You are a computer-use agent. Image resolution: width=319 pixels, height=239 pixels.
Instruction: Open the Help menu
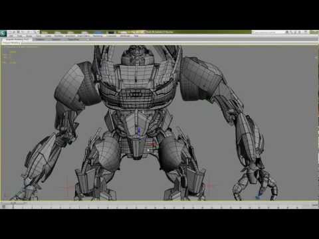click(136, 36)
